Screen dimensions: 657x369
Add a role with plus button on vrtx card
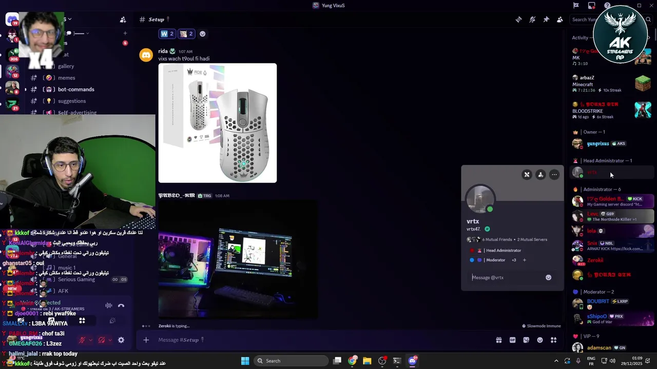point(524,260)
